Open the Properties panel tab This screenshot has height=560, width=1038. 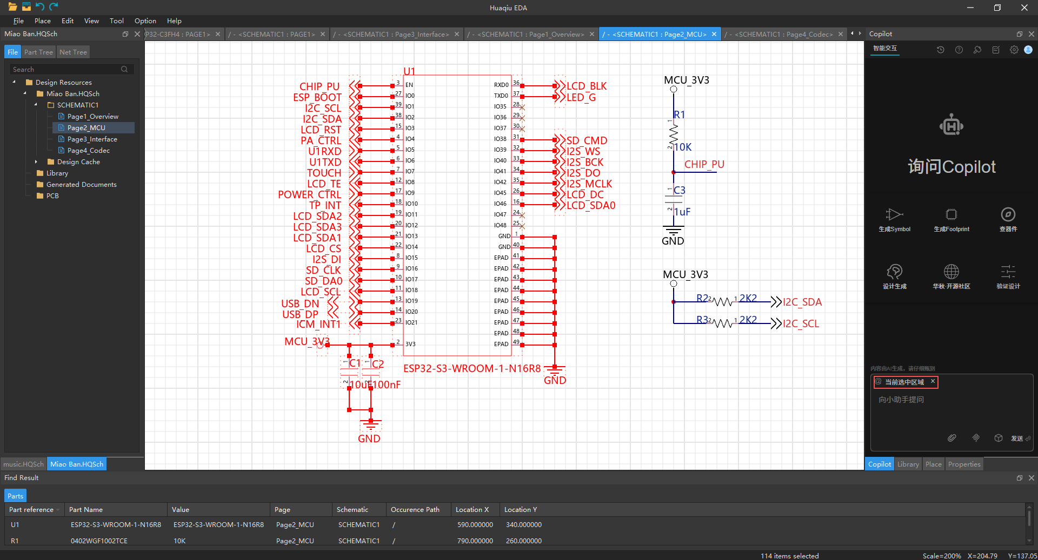[x=964, y=464]
